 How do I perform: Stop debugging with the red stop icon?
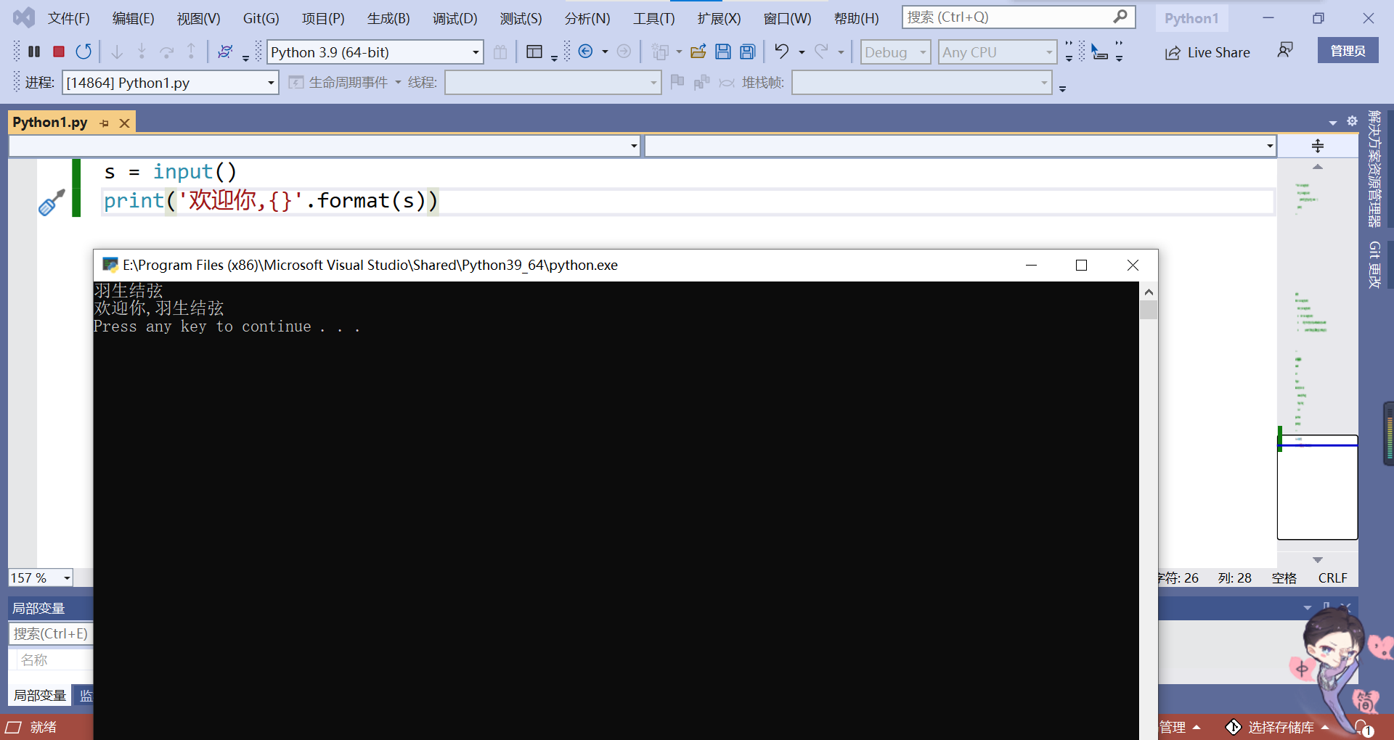(58, 52)
